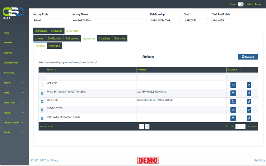Check the WORDLY ID checkbox
Image resolution: width=266 pixels, height=166 pixels.
pyautogui.click(x=42, y=85)
